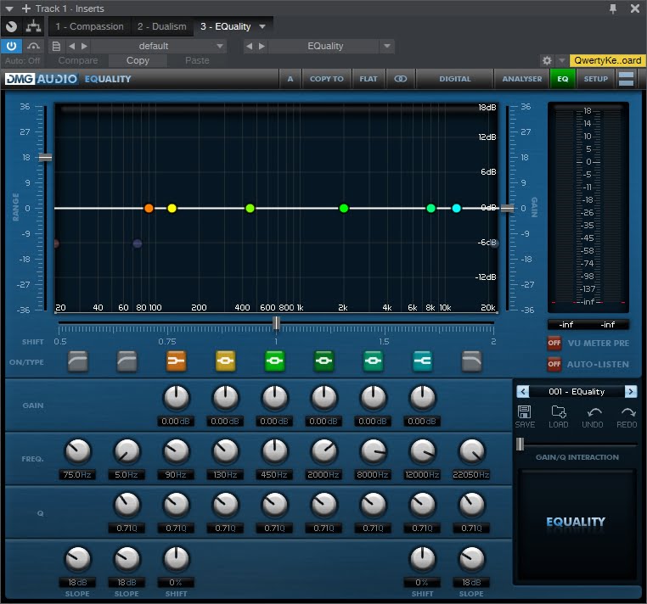Click the 001 - EQuality preset name field
The width and height of the screenshot is (647, 604).
coord(577,391)
